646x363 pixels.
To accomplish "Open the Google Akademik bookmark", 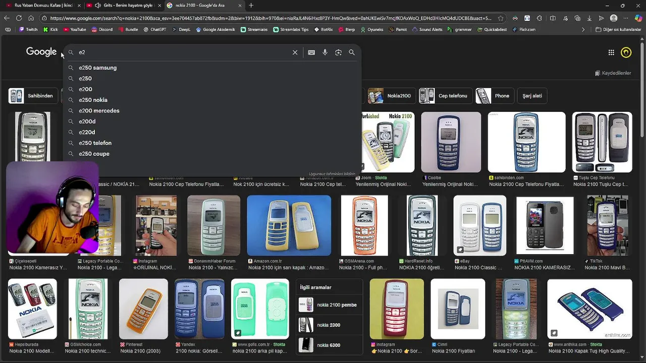I will [216, 30].
